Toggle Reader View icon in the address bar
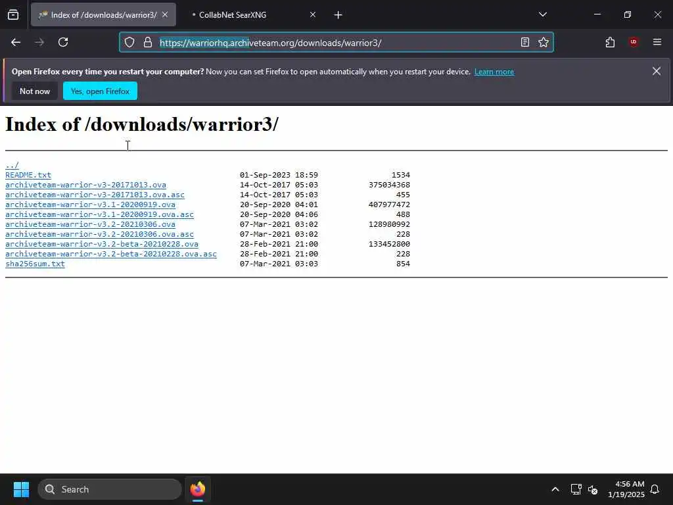The height and width of the screenshot is (505, 673). coord(525,42)
